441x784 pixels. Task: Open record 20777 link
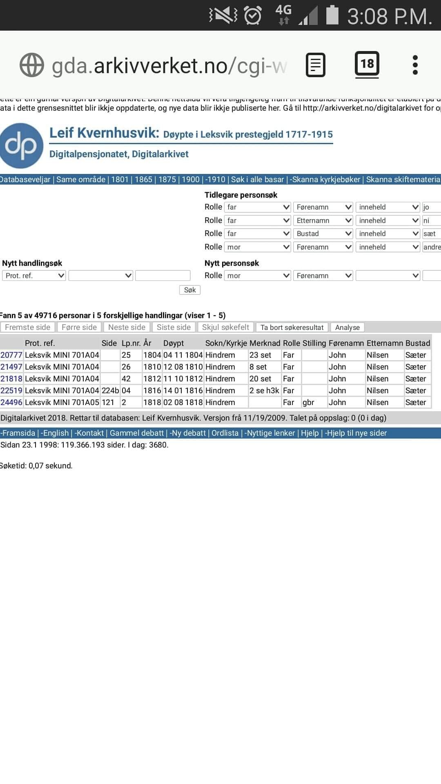(11, 355)
